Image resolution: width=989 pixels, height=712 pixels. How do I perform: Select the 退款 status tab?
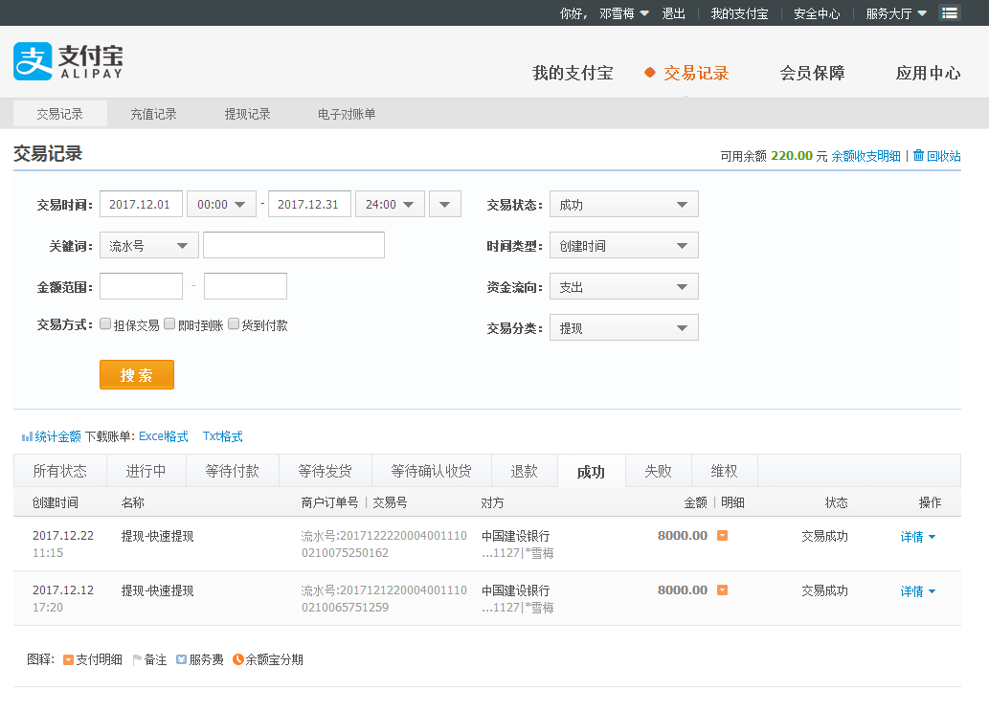click(x=524, y=471)
